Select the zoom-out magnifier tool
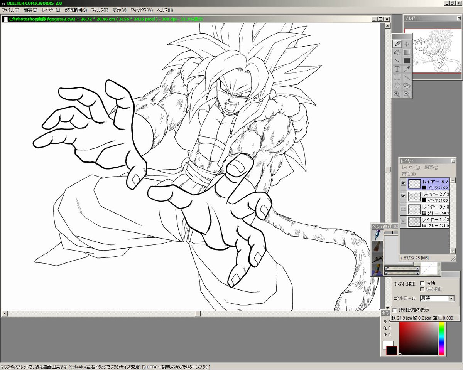 [x=407, y=94]
